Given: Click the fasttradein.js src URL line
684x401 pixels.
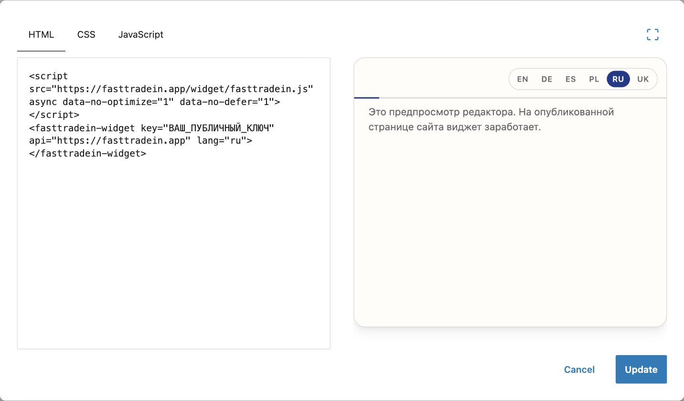Looking at the screenshot, I should [171, 89].
